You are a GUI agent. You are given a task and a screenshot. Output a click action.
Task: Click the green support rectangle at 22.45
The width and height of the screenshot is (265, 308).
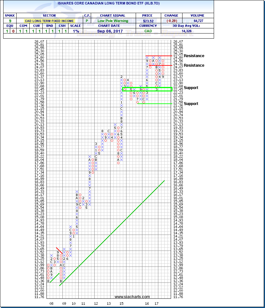[x=147, y=89]
